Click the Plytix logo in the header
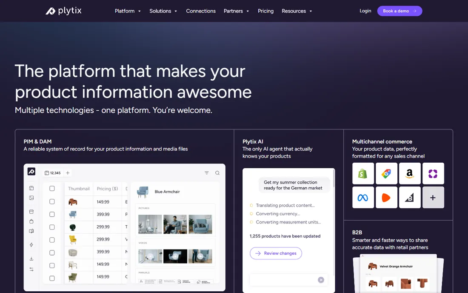Viewport: 468px width, 293px height. click(63, 11)
